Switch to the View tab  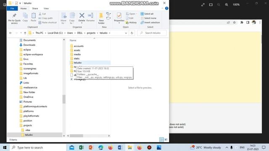tap(46, 8)
